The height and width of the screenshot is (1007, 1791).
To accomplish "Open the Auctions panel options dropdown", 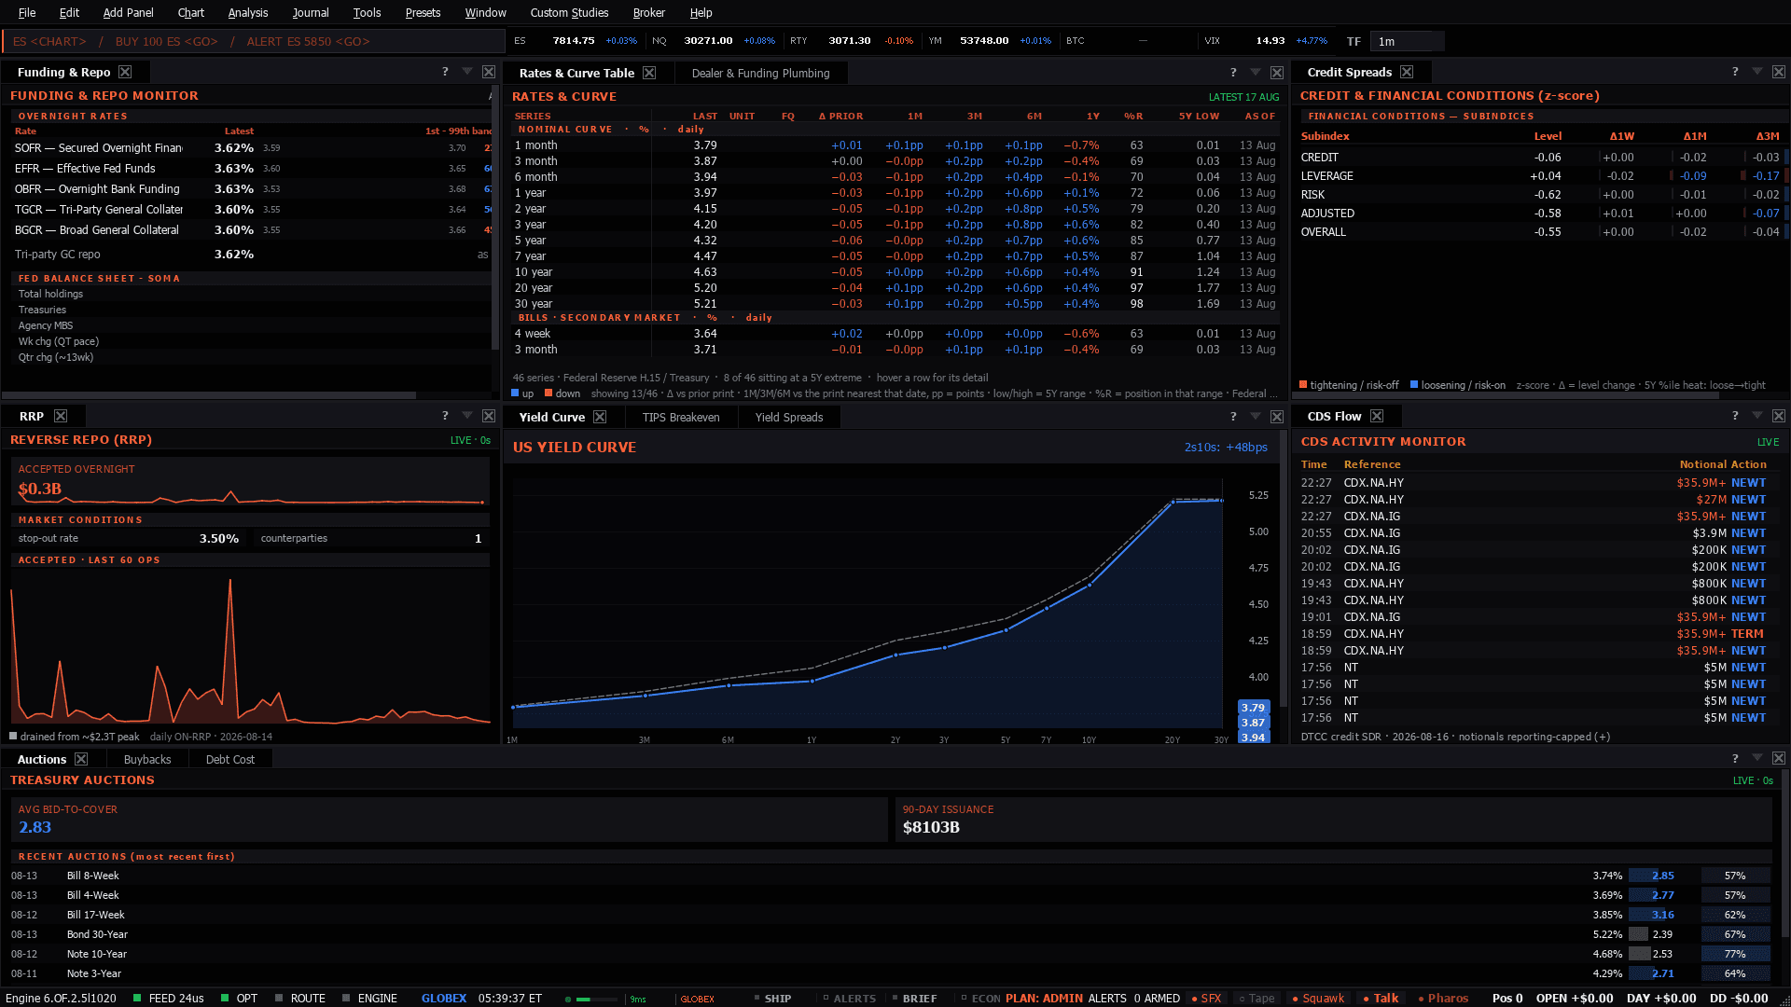I will pos(1757,759).
